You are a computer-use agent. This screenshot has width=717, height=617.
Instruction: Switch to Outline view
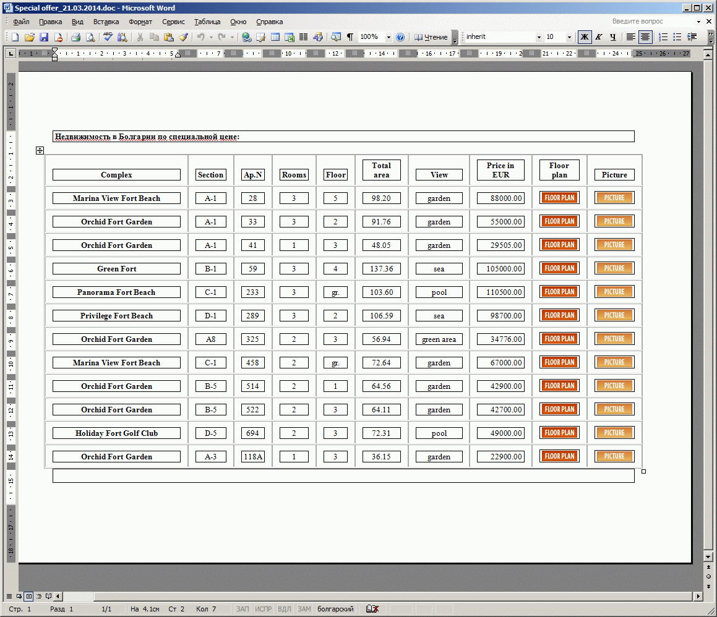(39, 596)
